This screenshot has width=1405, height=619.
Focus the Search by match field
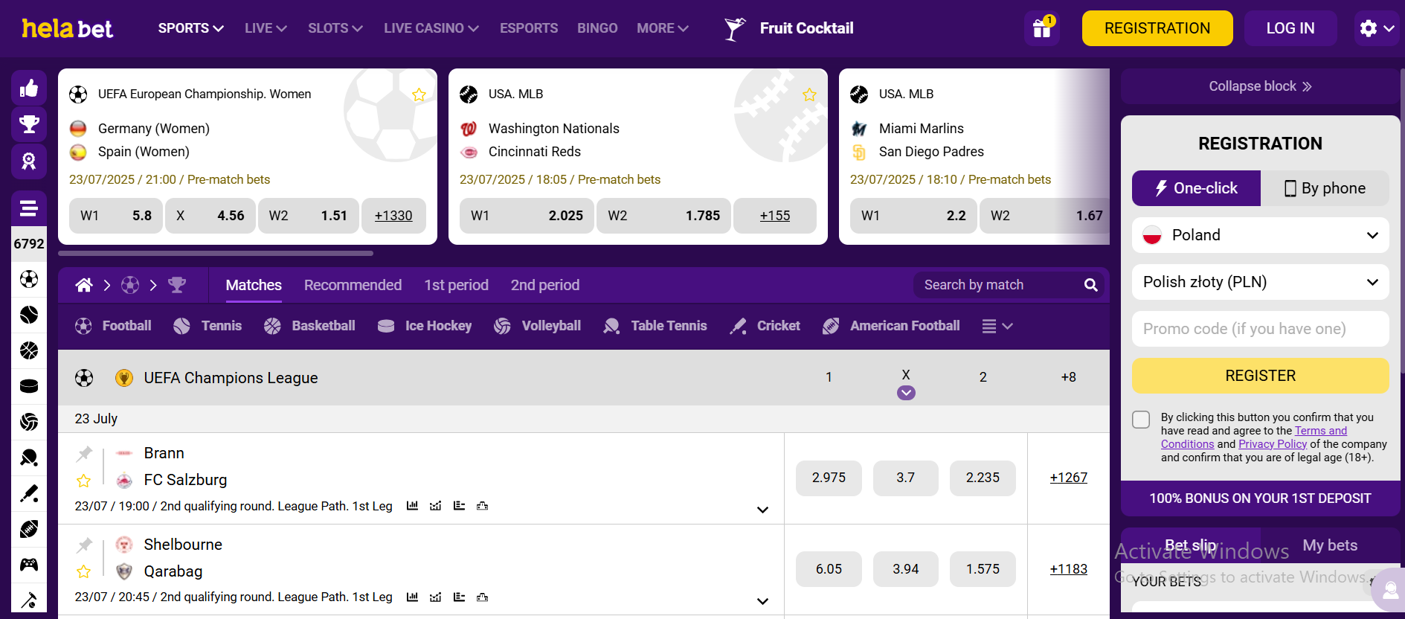pyautogui.click(x=997, y=285)
